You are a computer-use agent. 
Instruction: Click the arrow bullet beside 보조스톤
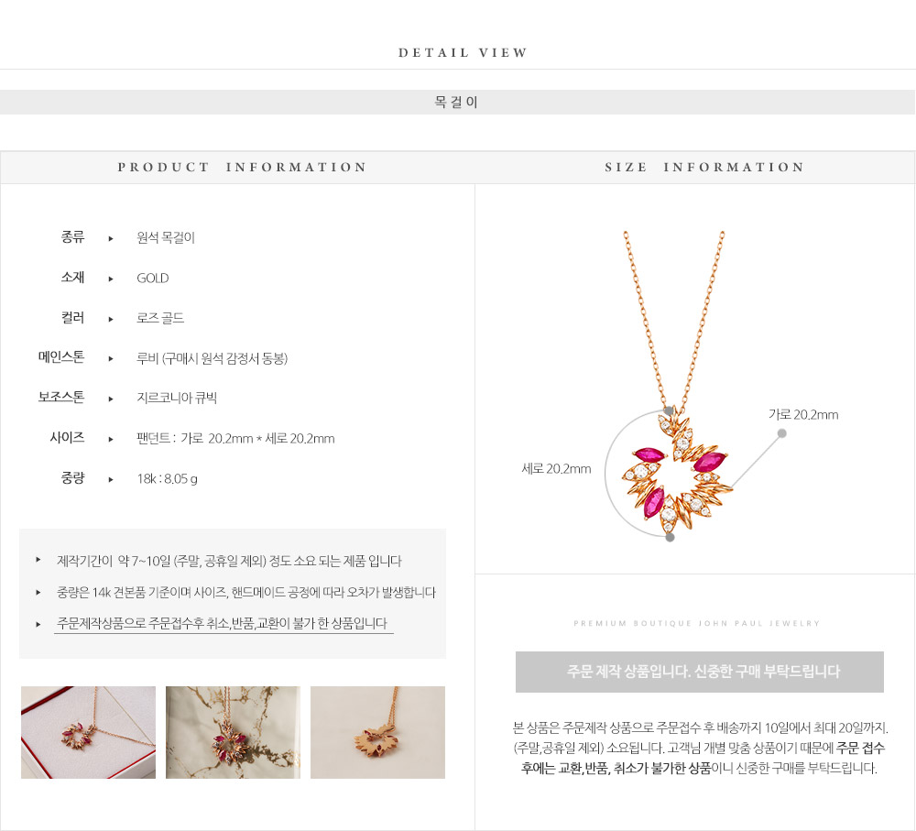[x=111, y=399]
